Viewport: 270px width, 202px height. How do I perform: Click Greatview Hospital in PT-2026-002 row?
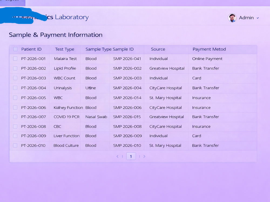167,68
